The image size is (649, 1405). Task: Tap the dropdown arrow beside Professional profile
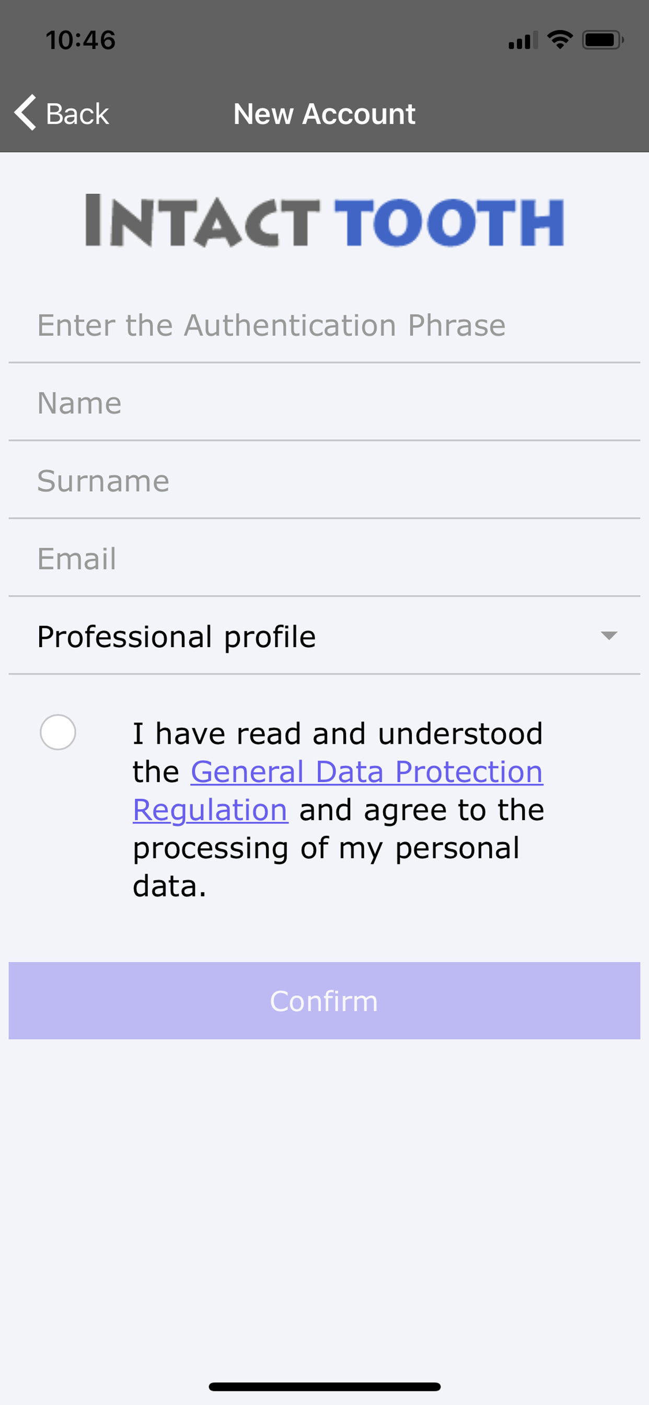click(610, 637)
